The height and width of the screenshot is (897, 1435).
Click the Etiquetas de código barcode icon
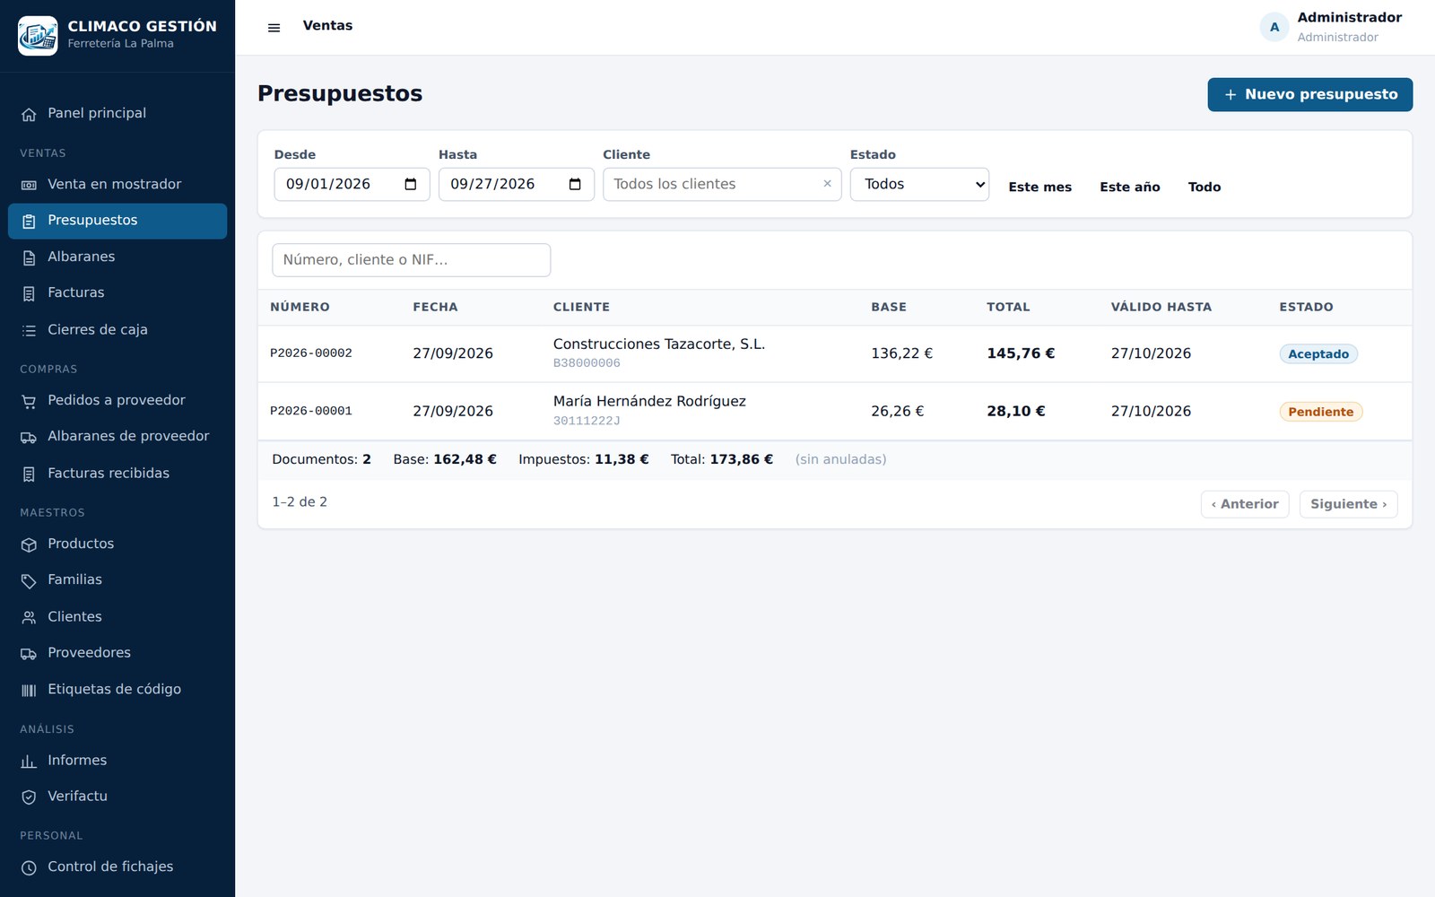pos(29,690)
